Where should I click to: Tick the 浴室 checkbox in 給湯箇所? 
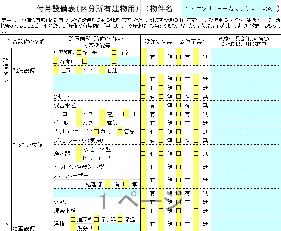click(114, 53)
